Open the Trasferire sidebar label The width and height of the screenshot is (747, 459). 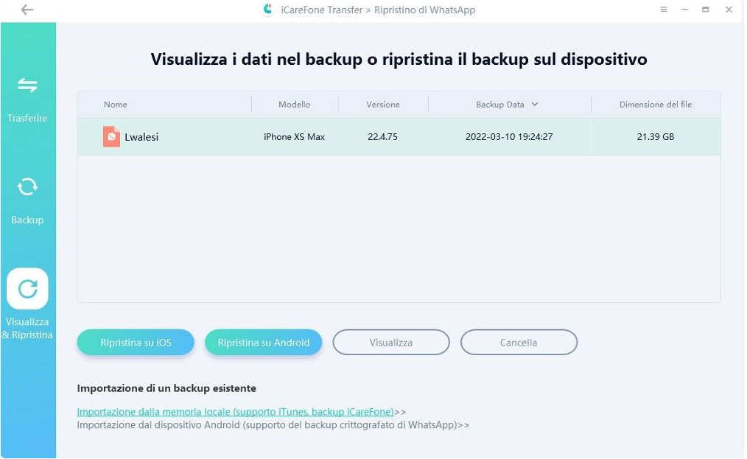pos(27,118)
